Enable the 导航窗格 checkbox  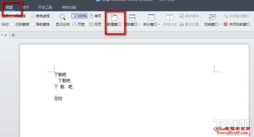click(33, 24)
